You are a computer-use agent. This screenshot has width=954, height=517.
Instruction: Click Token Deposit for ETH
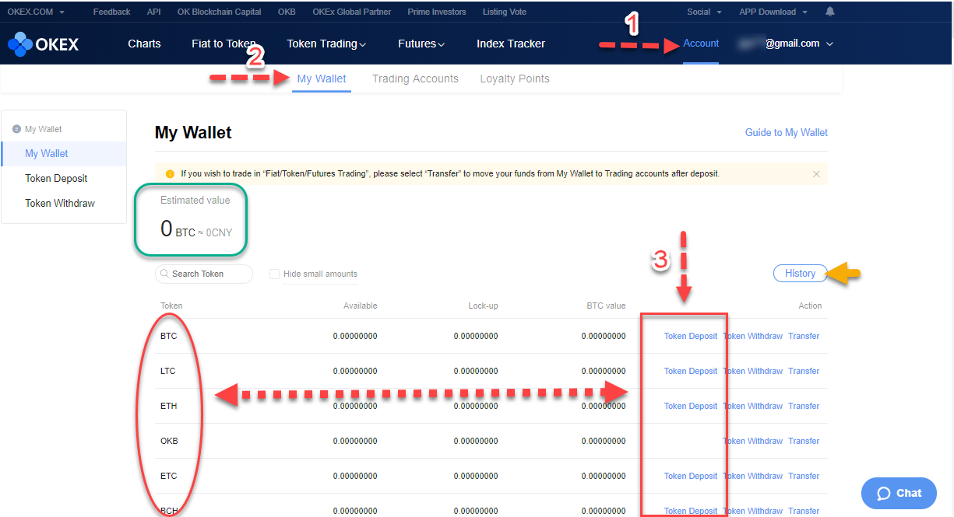(691, 406)
